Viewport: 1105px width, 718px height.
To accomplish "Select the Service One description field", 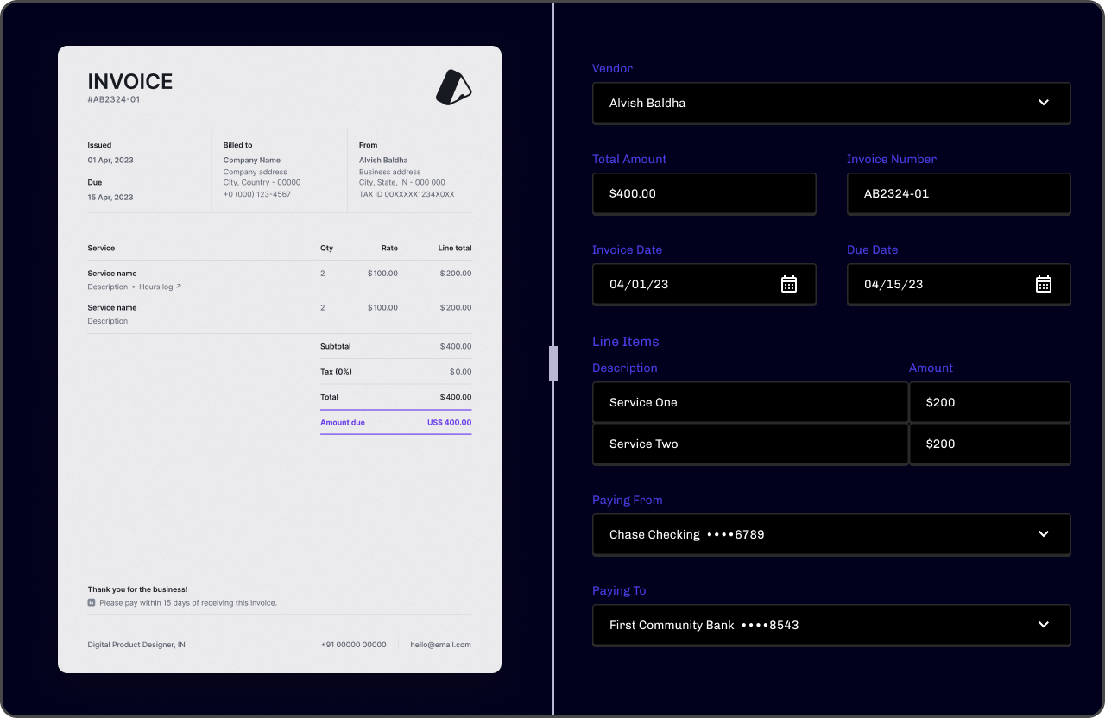I will pos(749,402).
